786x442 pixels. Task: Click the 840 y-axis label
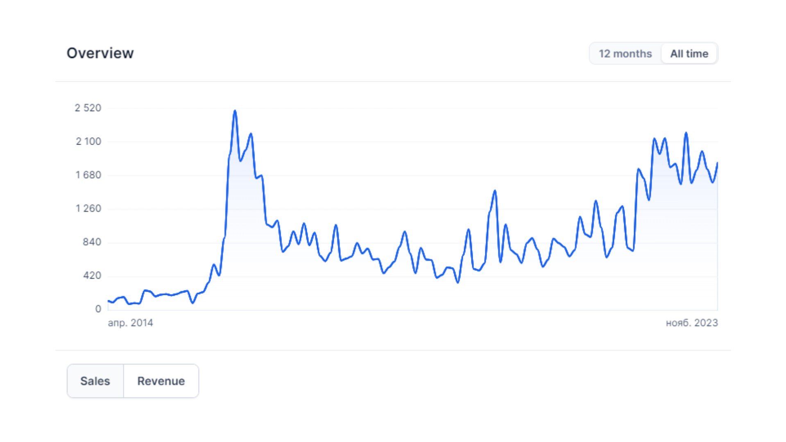[92, 242]
